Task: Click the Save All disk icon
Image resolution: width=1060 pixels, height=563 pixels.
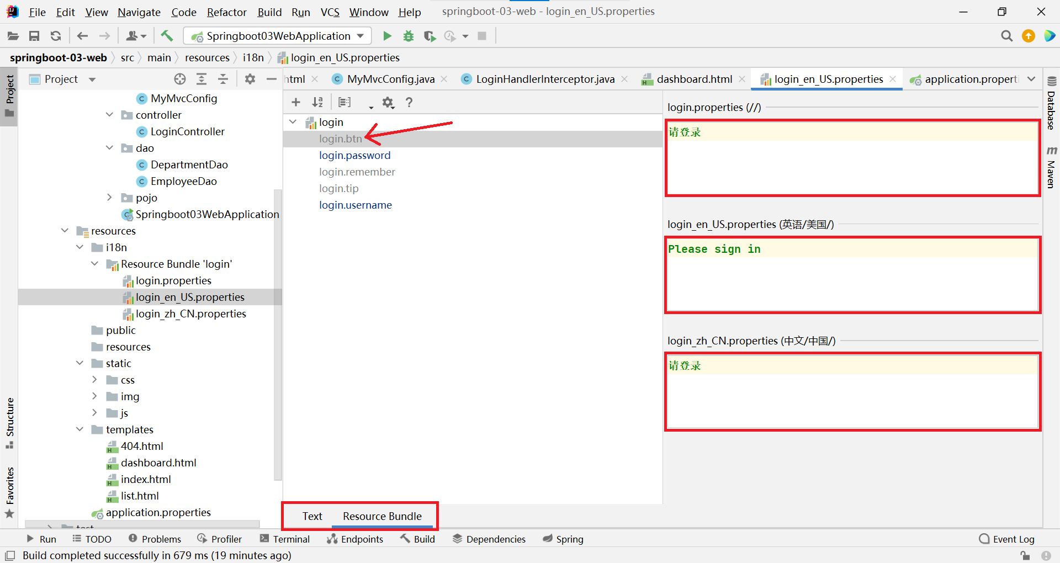Action: tap(34, 36)
